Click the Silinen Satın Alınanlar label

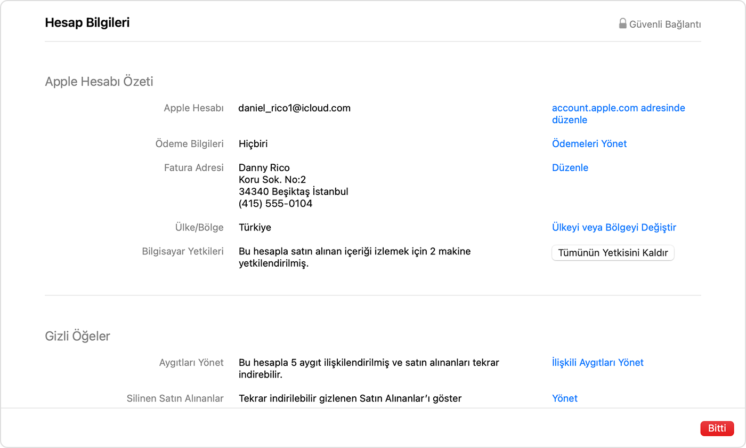click(175, 398)
